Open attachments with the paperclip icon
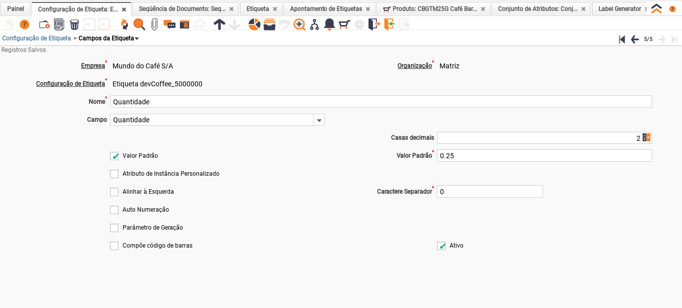The width and height of the screenshot is (682, 308). [x=154, y=24]
